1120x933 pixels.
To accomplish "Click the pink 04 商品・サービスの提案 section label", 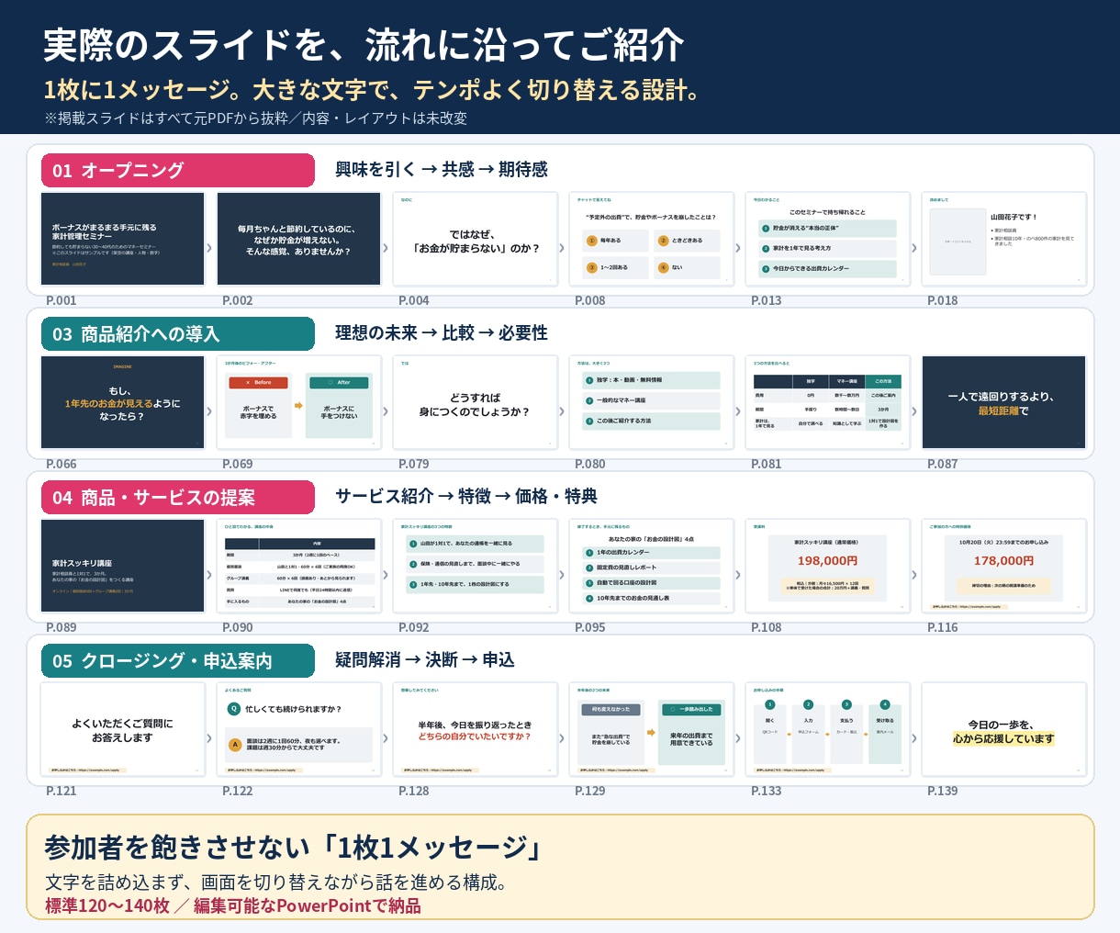I will (178, 497).
